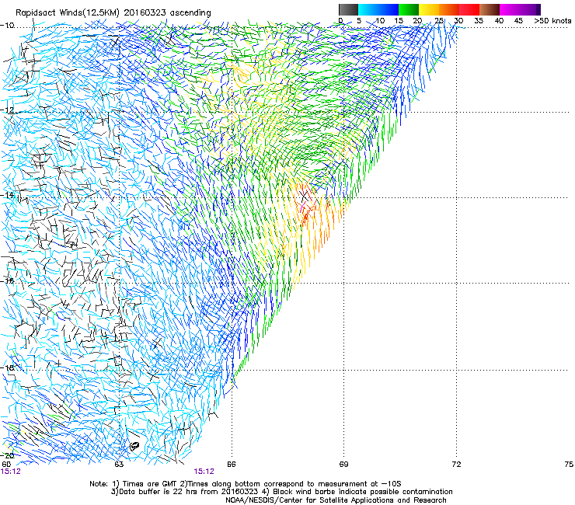Click the "63" longitude axis label
This screenshot has height=505, width=575.
click(119, 465)
